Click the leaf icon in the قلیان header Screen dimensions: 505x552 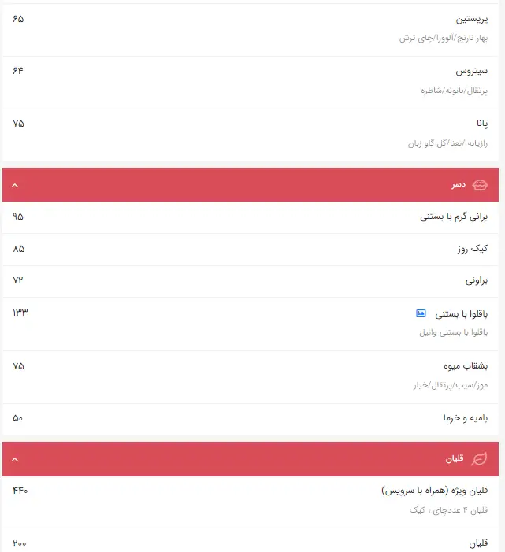point(479,459)
